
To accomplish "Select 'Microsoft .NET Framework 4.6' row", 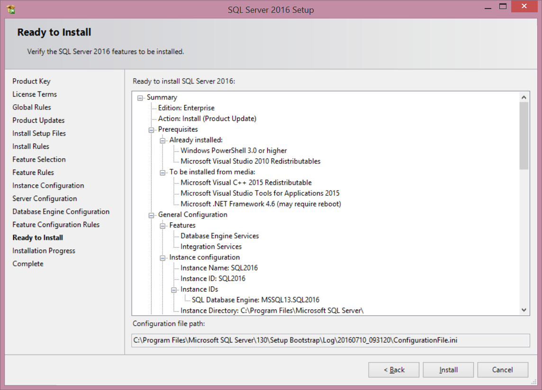I will [x=261, y=204].
